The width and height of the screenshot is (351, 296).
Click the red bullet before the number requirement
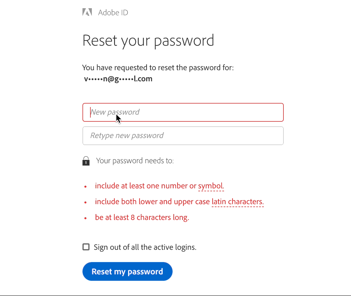(85, 186)
